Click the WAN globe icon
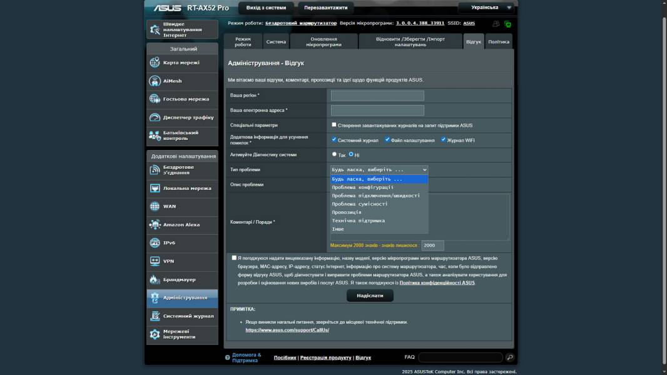667x375 pixels. point(155,206)
